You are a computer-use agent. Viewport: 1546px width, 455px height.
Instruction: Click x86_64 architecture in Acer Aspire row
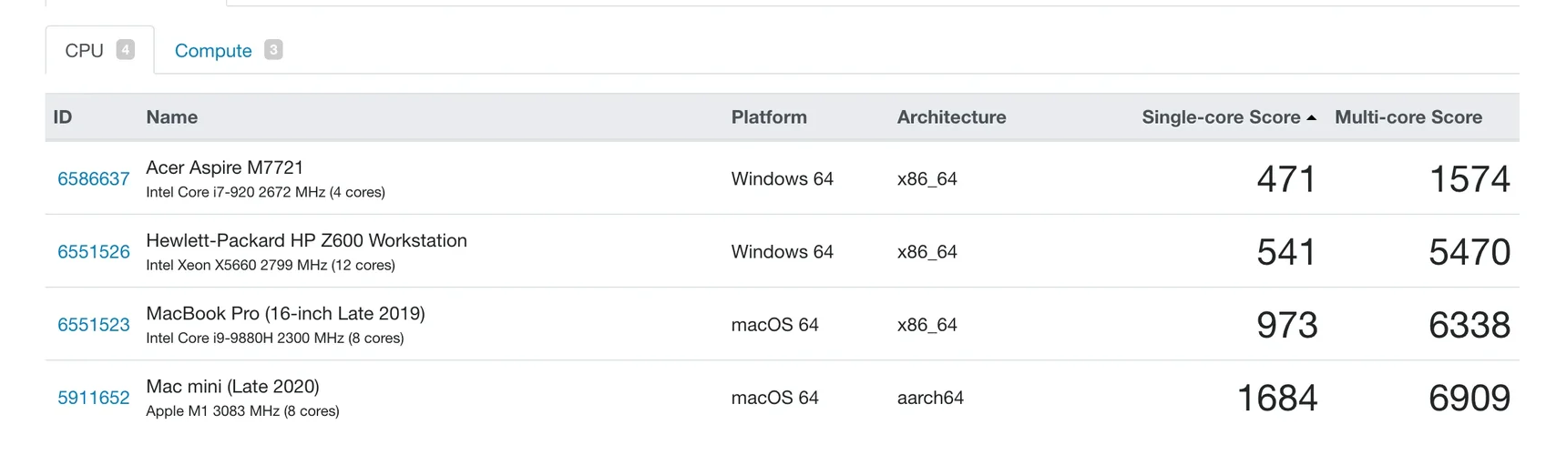click(927, 179)
